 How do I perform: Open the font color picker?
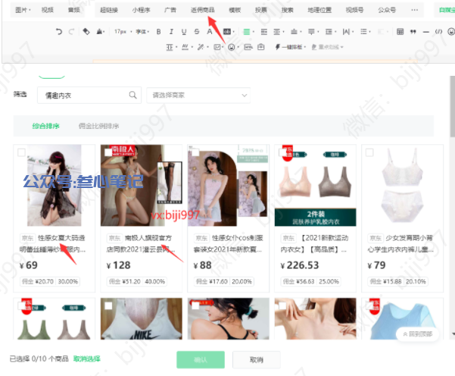pyautogui.click(x=210, y=32)
